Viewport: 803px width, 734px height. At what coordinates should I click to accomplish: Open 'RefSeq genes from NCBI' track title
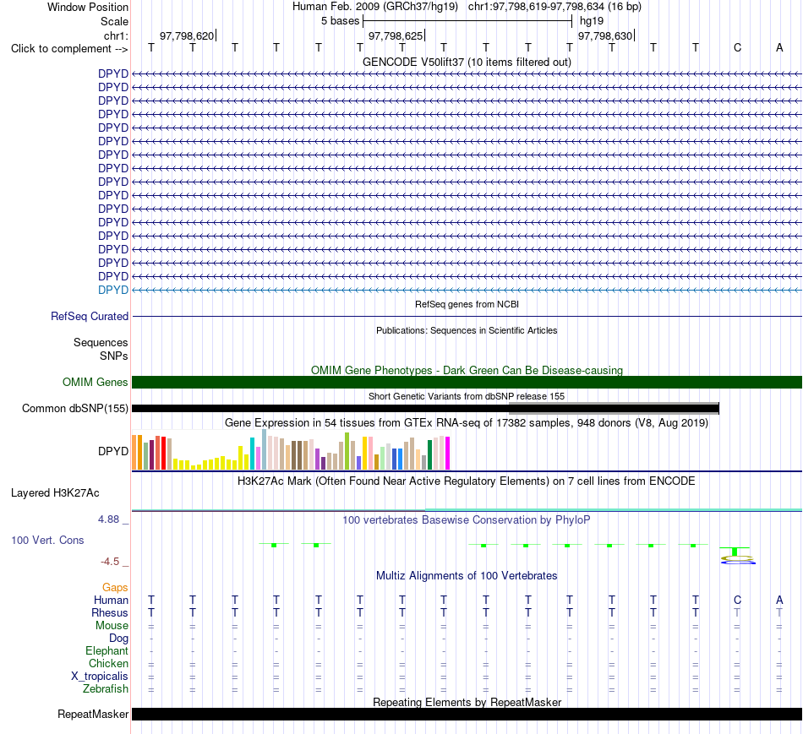point(467,304)
